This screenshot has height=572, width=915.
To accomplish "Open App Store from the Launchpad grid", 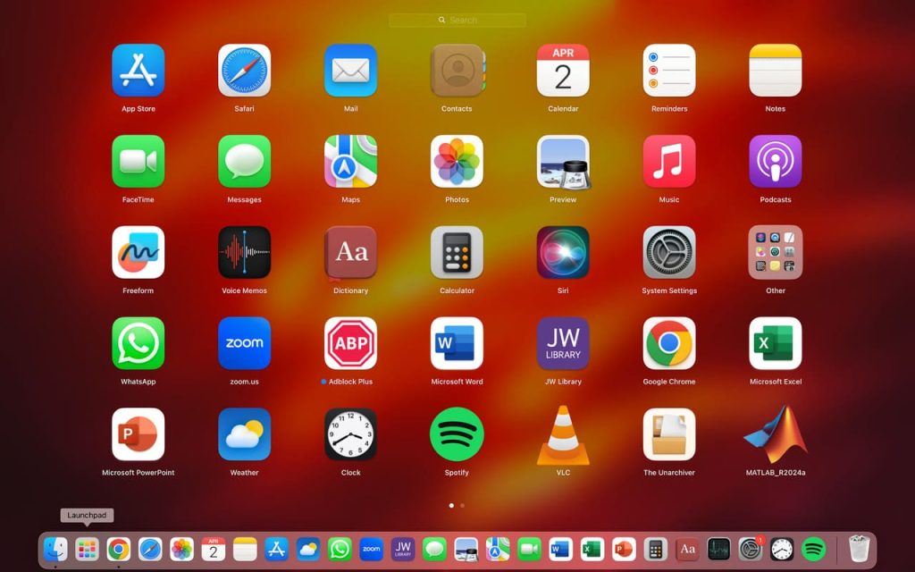I will pyautogui.click(x=139, y=70).
